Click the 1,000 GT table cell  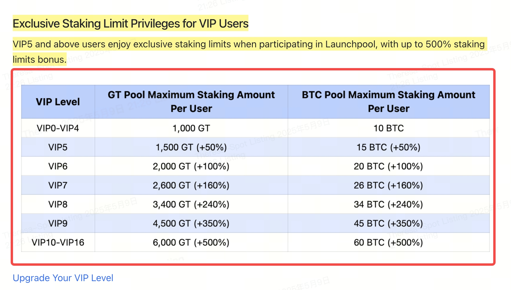191,128
